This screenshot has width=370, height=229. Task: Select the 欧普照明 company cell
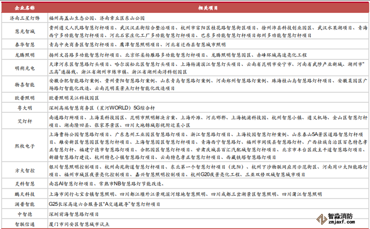pyautogui.click(x=24, y=99)
